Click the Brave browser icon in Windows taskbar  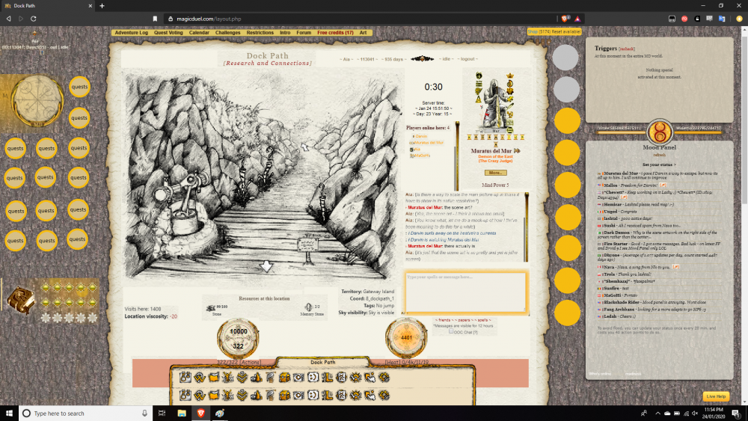pos(200,413)
